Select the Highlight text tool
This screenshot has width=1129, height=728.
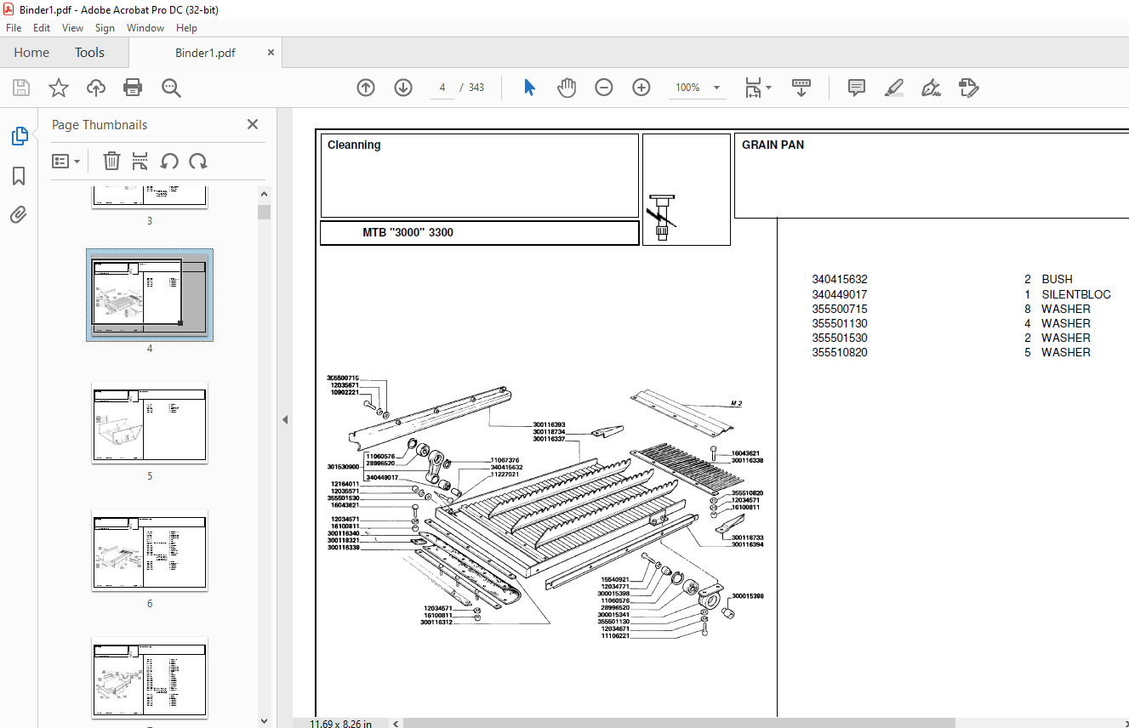tap(893, 88)
